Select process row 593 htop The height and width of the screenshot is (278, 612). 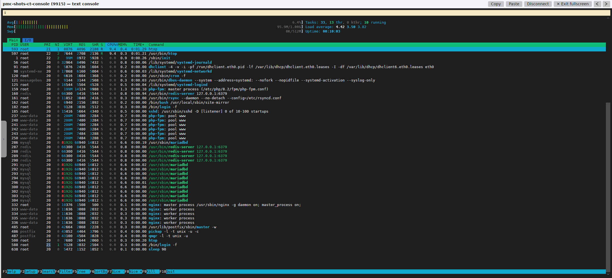[304, 49]
